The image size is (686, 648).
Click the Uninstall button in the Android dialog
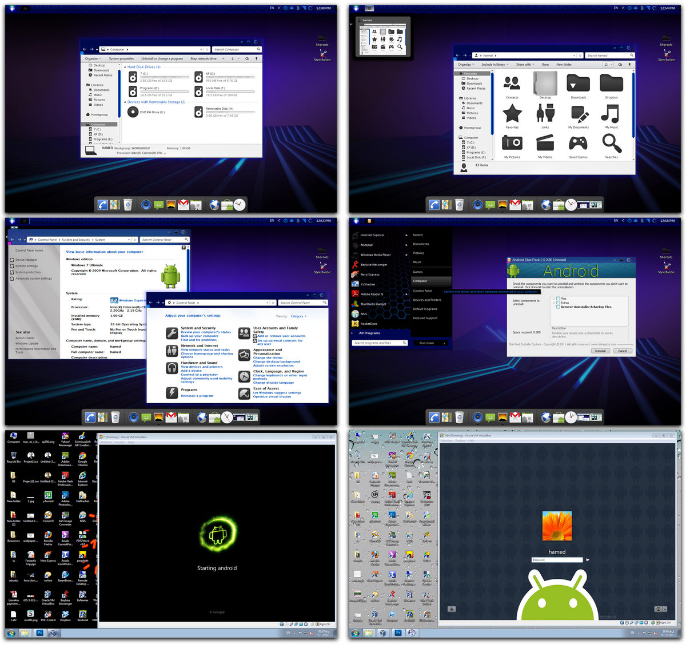[x=600, y=351]
